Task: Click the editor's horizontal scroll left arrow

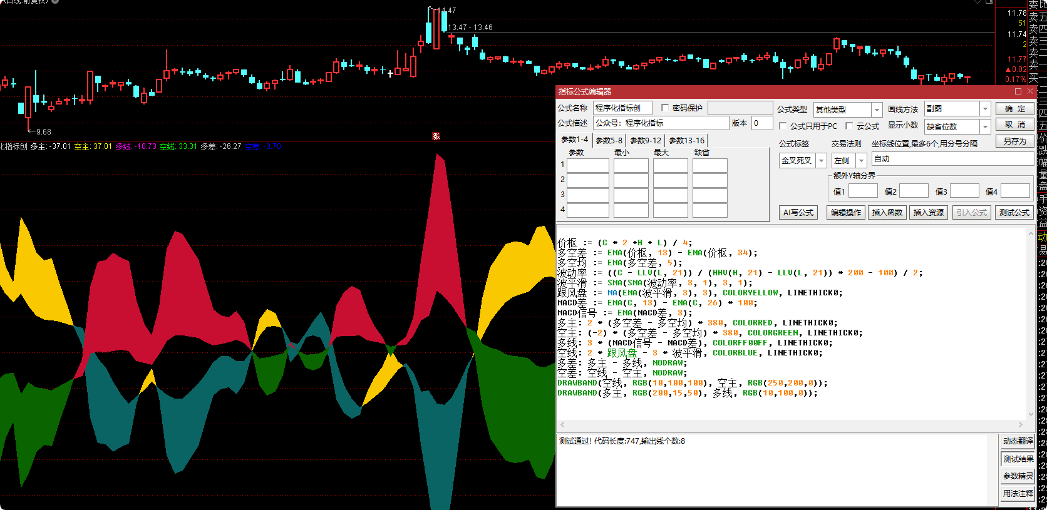Action: 562,425
